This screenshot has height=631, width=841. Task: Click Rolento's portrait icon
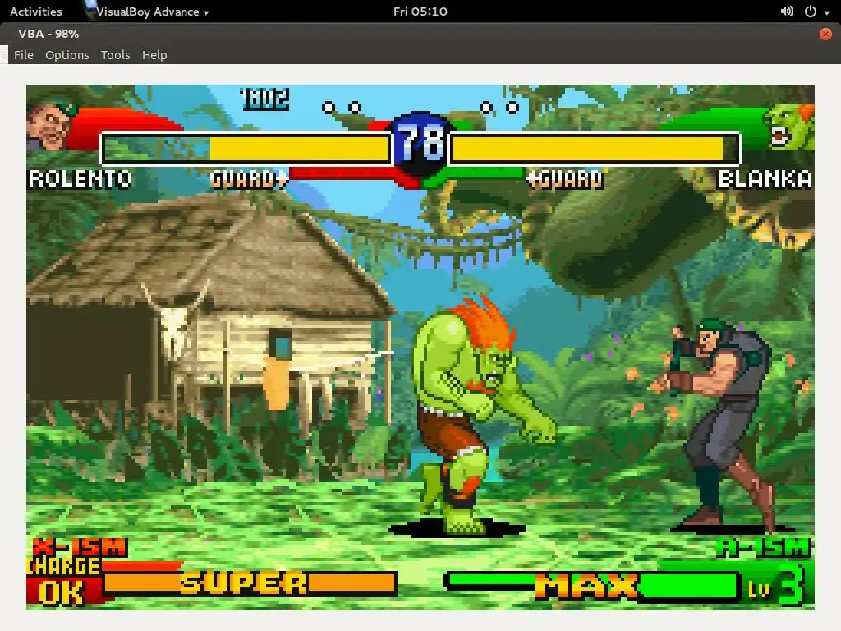(x=50, y=127)
